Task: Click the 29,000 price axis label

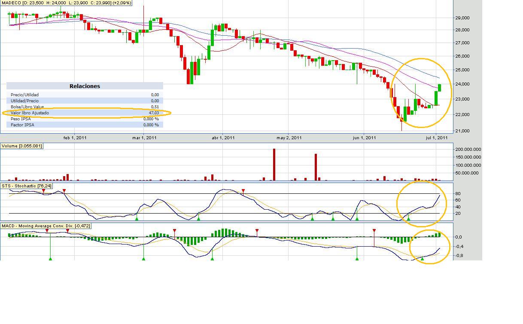Action: [462, 18]
